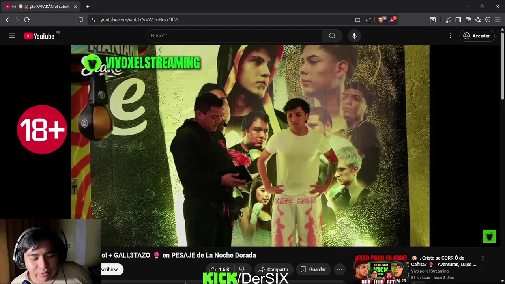Minimize the browser window
The height and width of the screenshot is (284, 505).
pos(467,7)
